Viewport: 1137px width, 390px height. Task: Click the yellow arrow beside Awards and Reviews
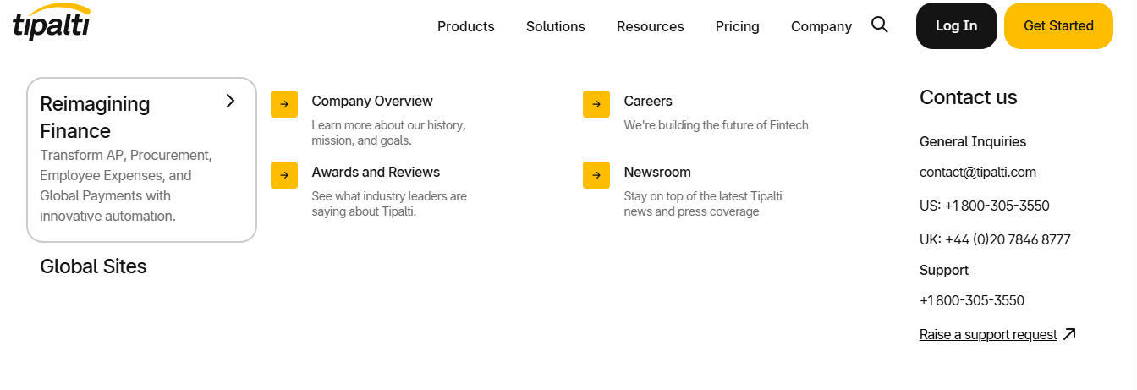click(x=284, y=175)
